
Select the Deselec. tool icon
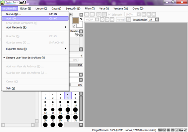point(76,35)
